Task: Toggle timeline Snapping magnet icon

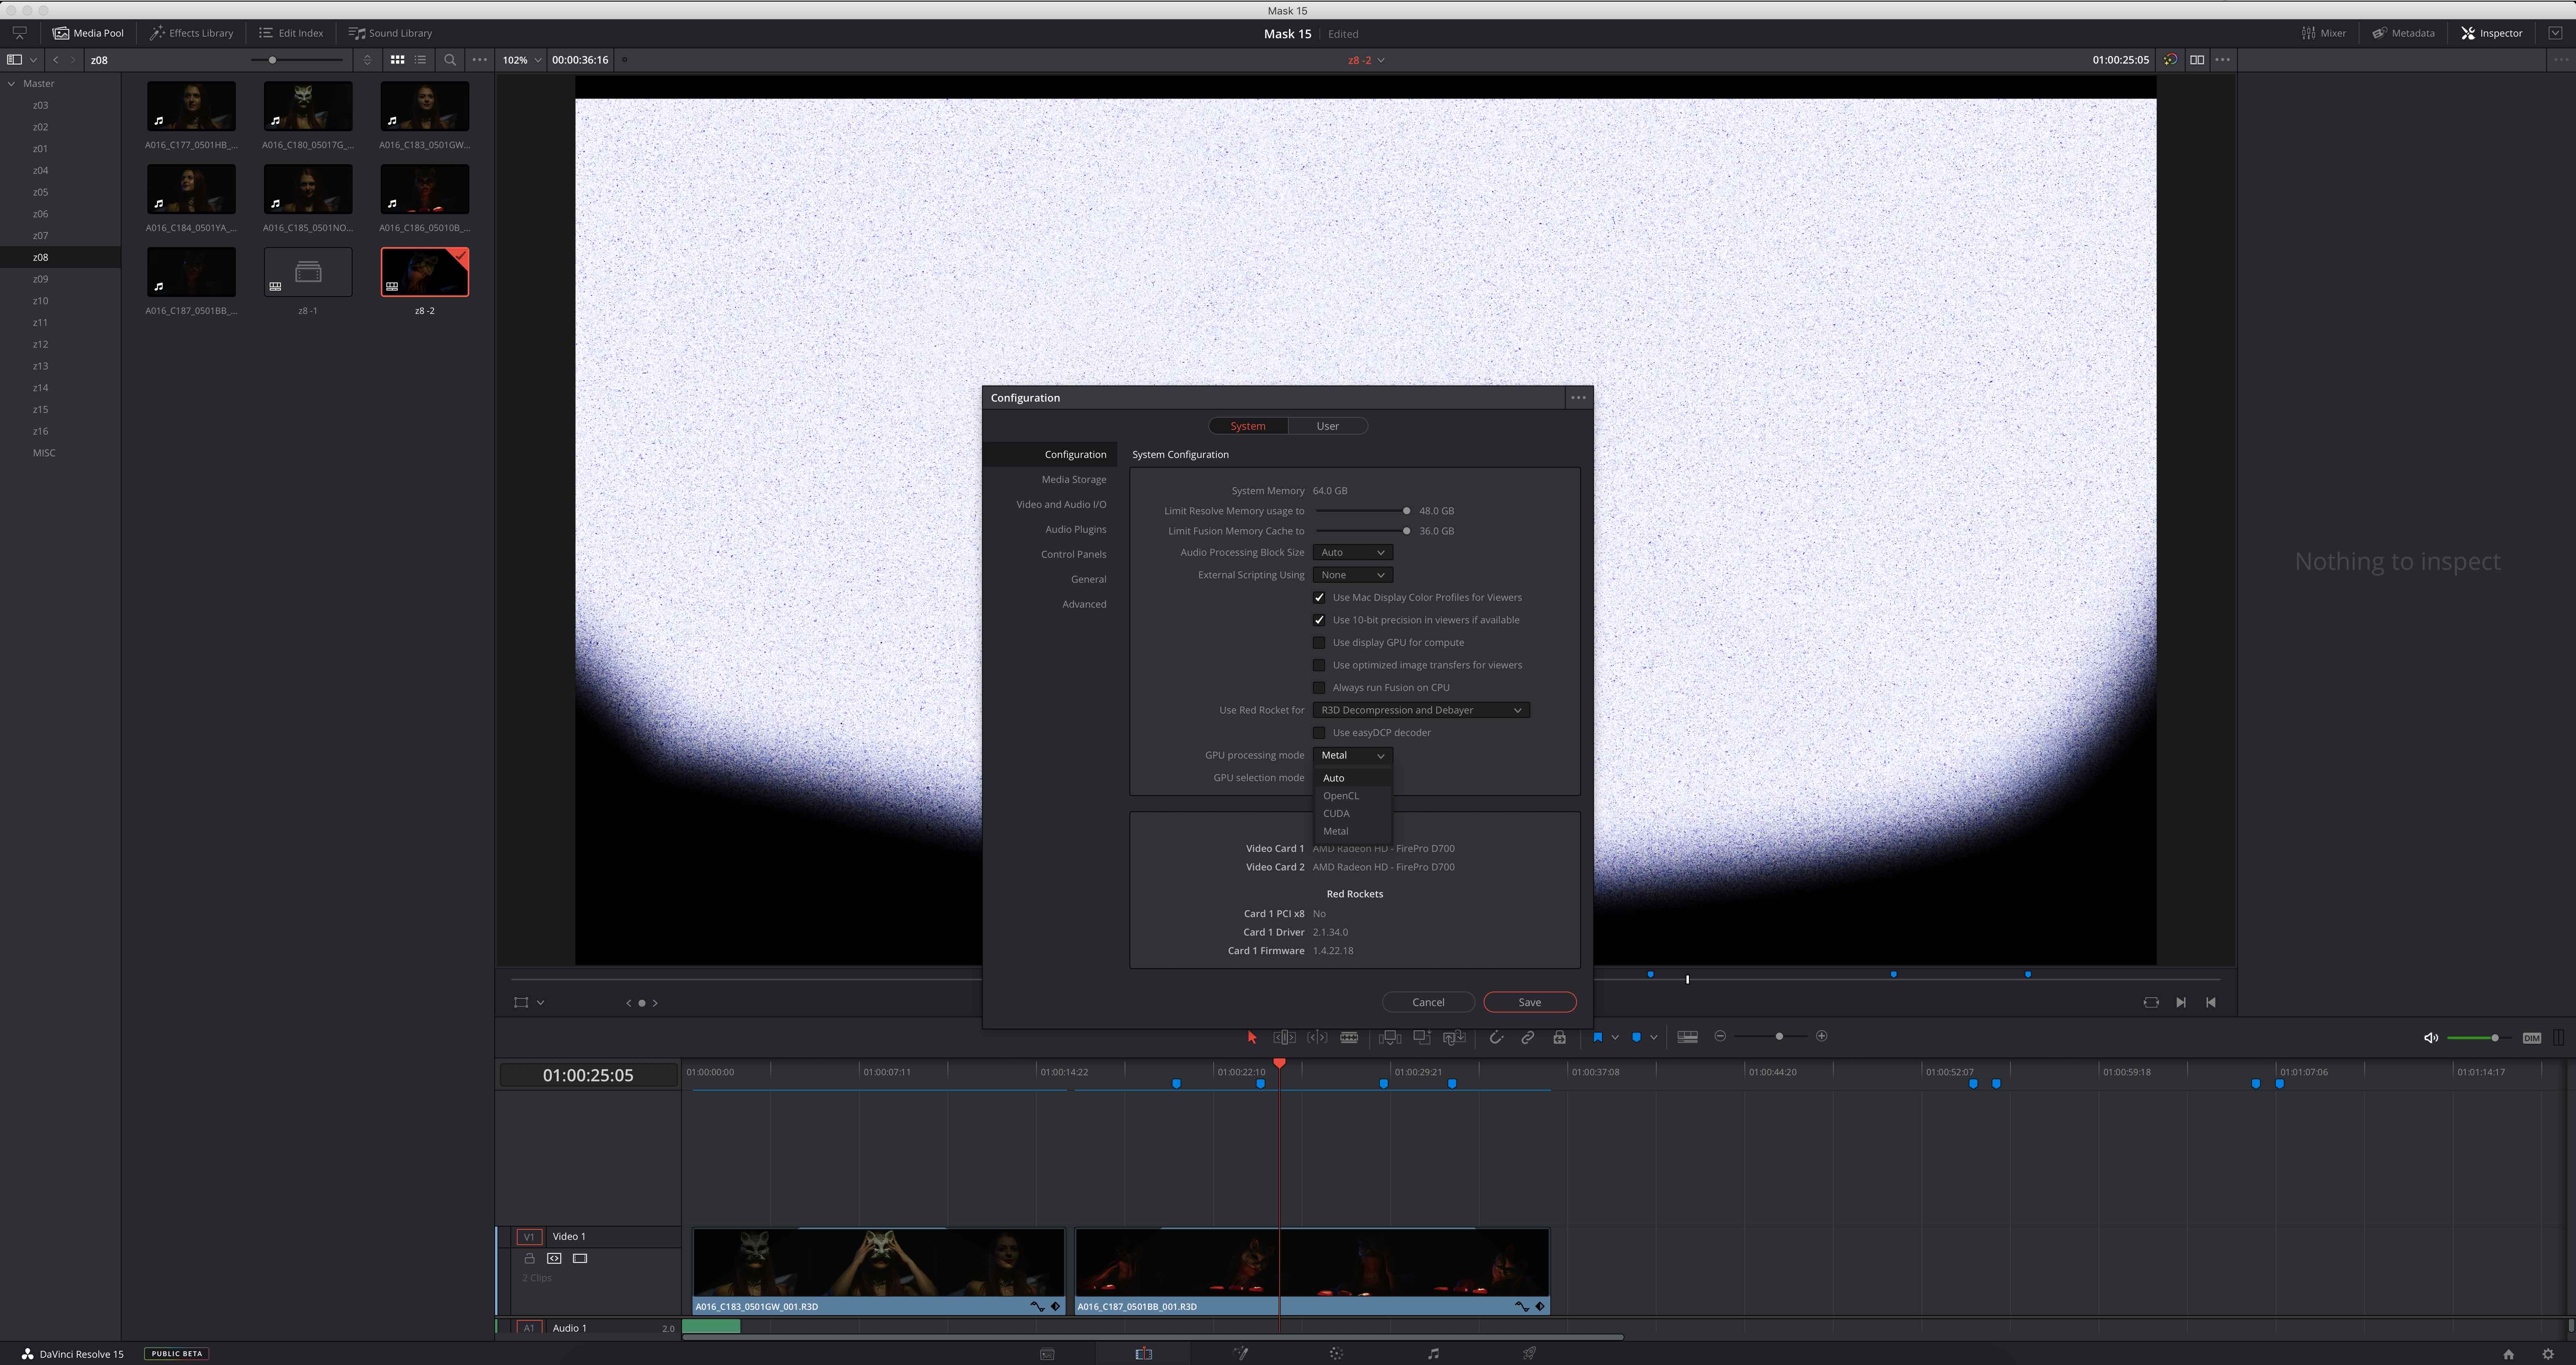Action: (1496, 1037)
